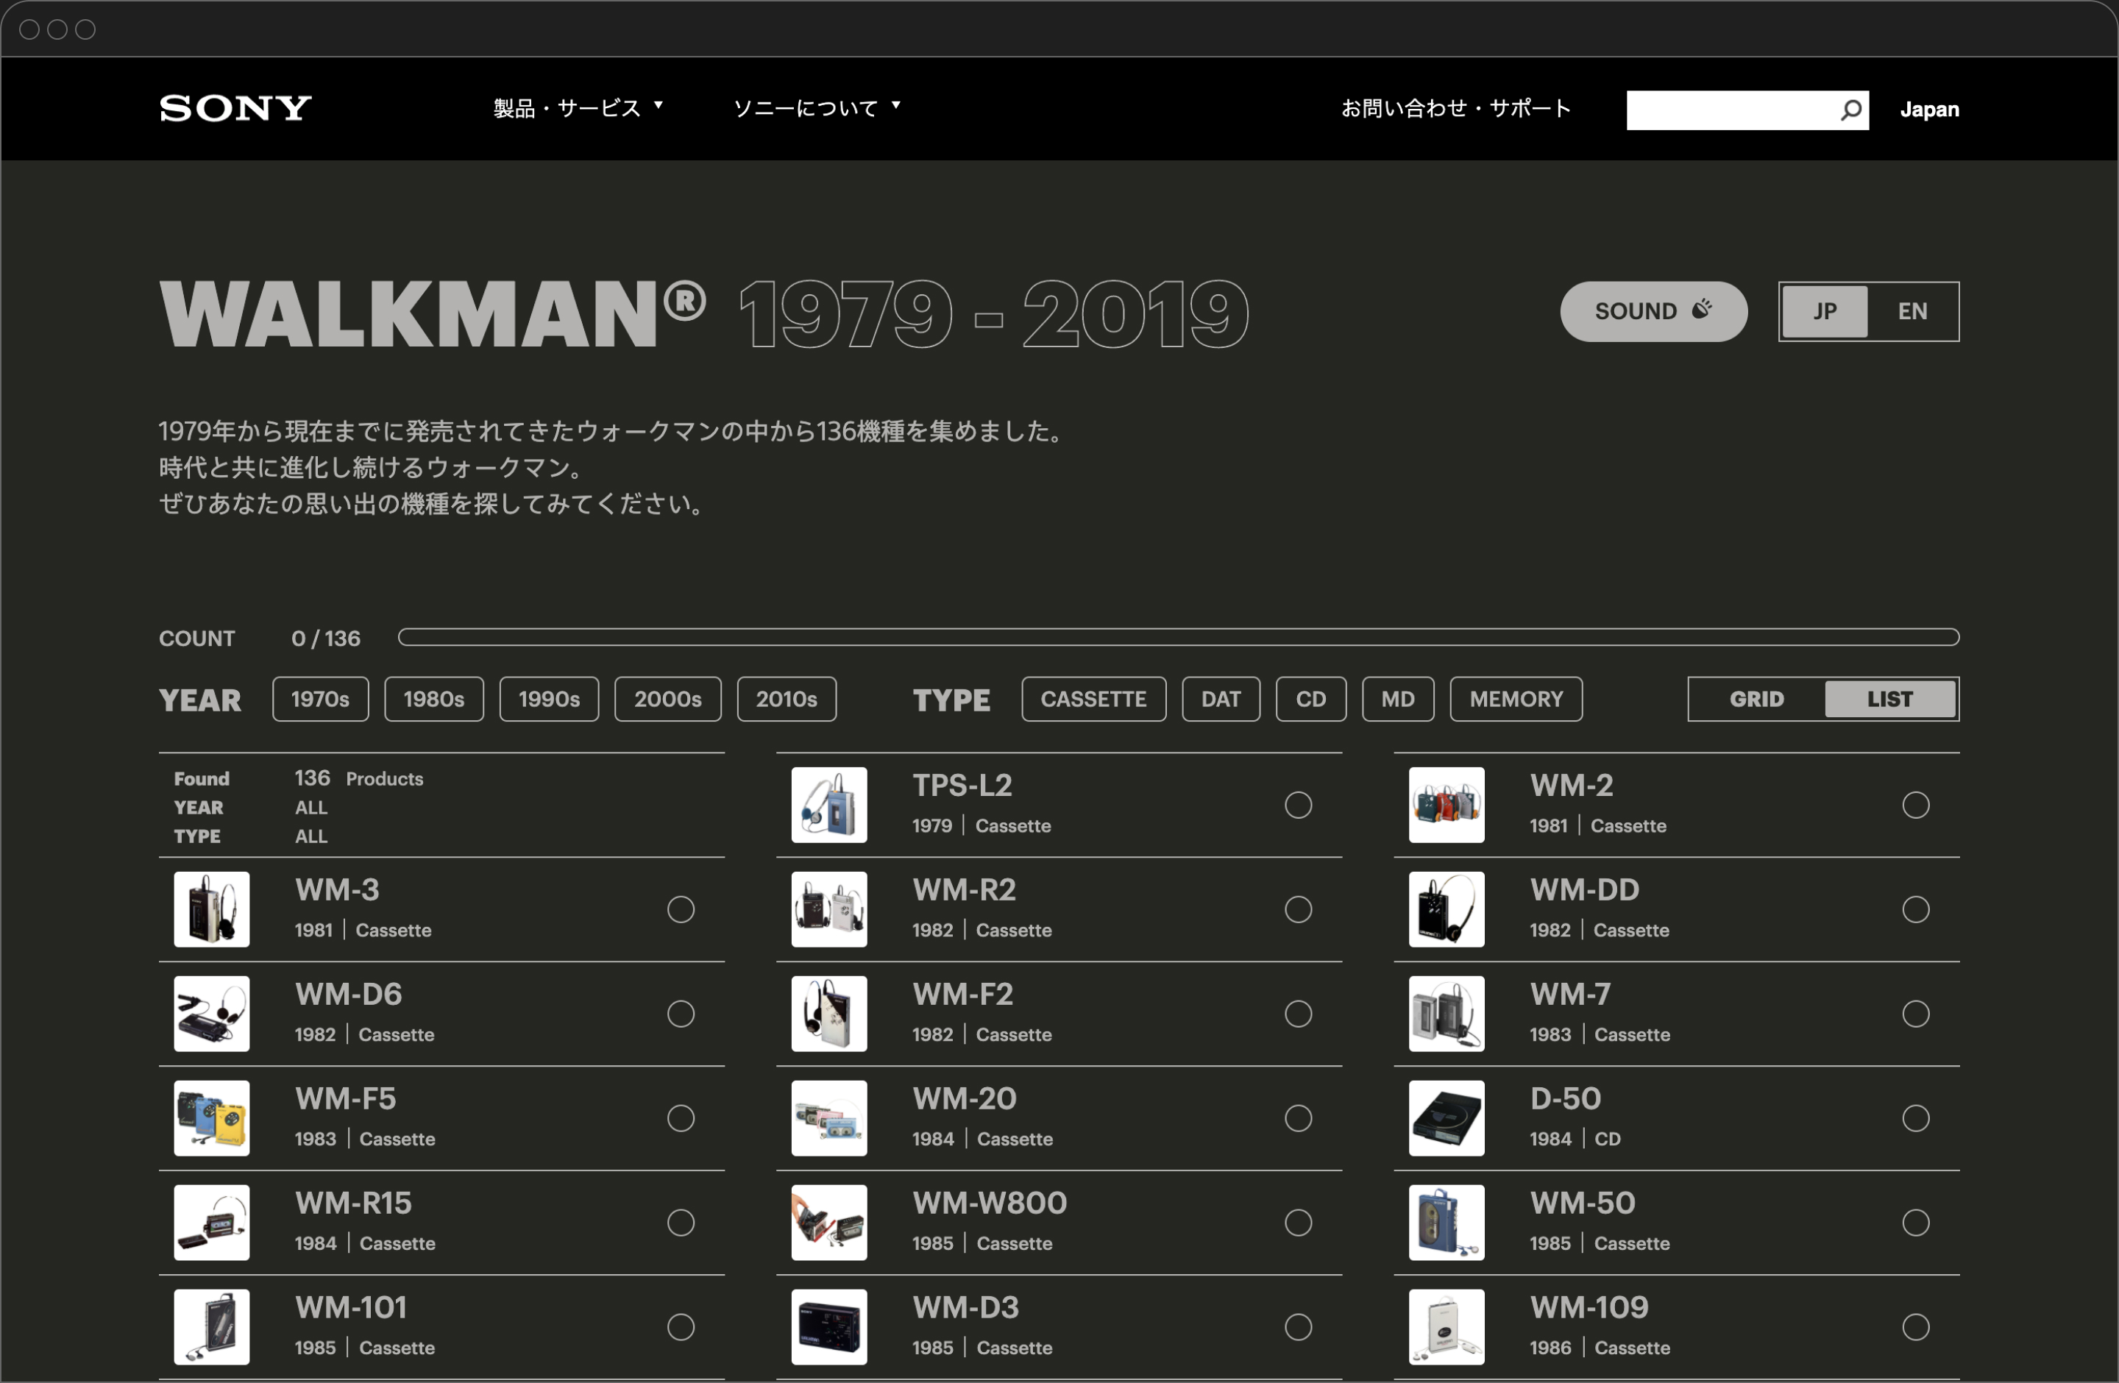
Task: Open the WM-R15 product thumbnail
Action: click(x=212, y=1223)
